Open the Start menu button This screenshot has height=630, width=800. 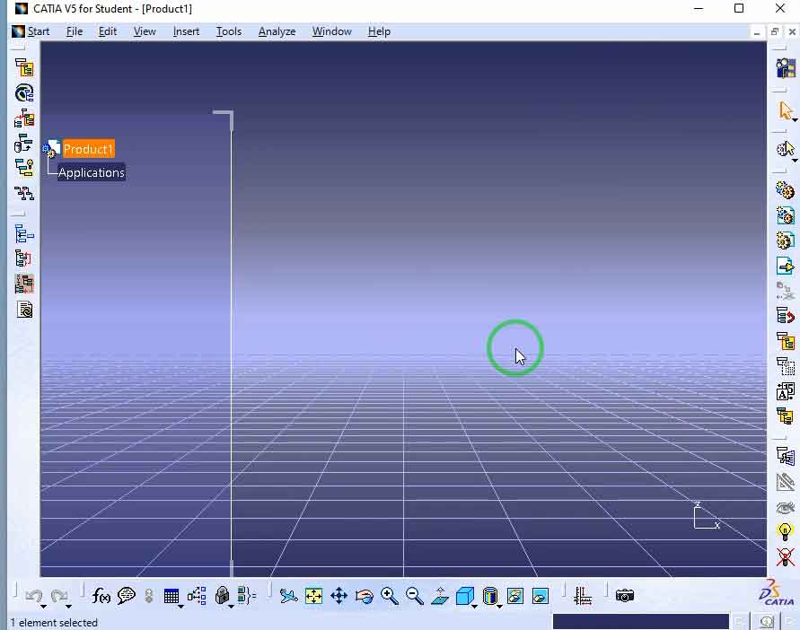[x=31, y=31]
